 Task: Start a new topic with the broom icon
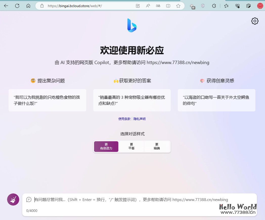(13, 199)
